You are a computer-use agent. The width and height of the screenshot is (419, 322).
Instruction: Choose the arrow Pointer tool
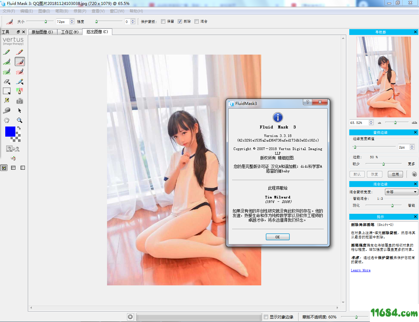coord(20,110)
